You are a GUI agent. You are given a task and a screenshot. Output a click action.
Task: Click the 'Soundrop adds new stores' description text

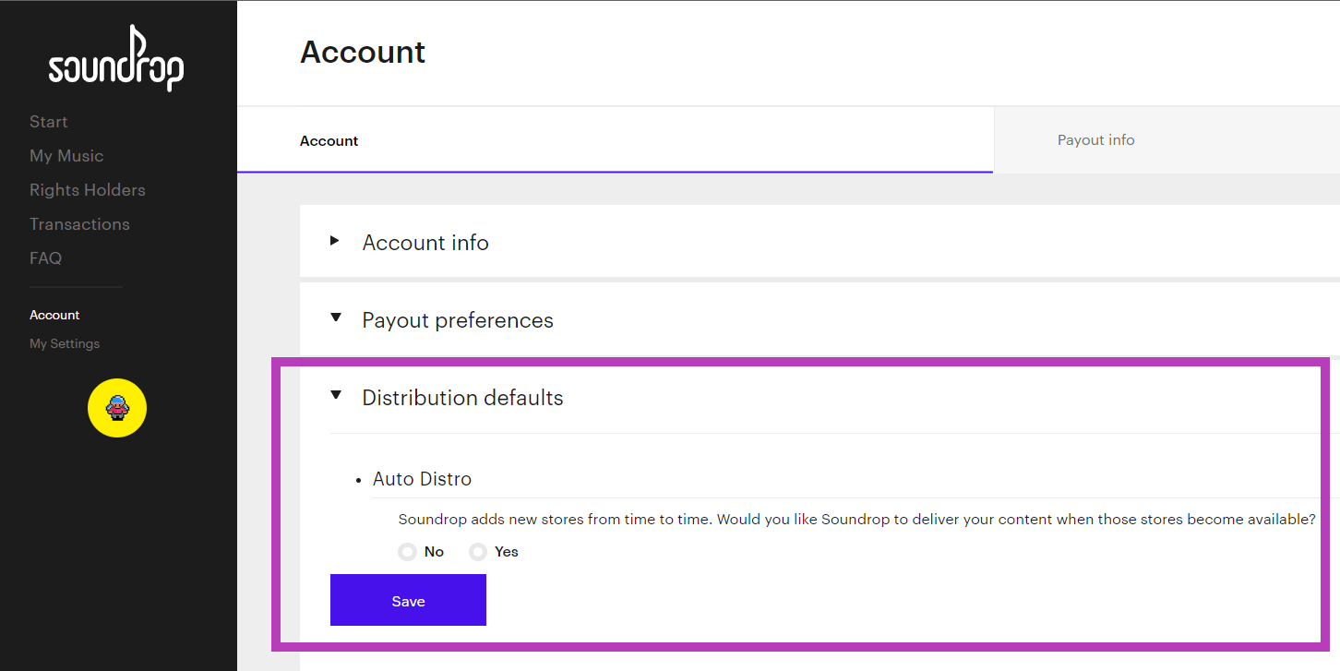tap(856, 519)
